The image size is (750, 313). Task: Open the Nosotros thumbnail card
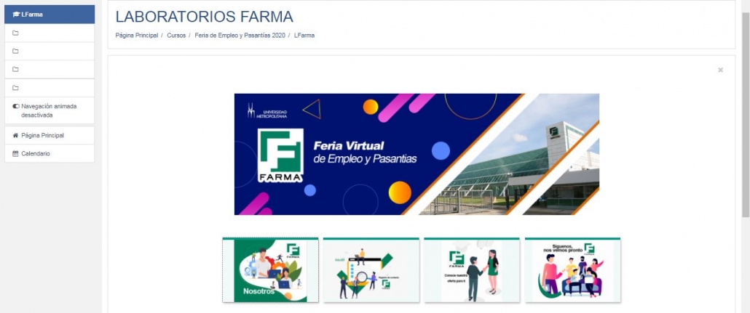(x=270, y=269)
